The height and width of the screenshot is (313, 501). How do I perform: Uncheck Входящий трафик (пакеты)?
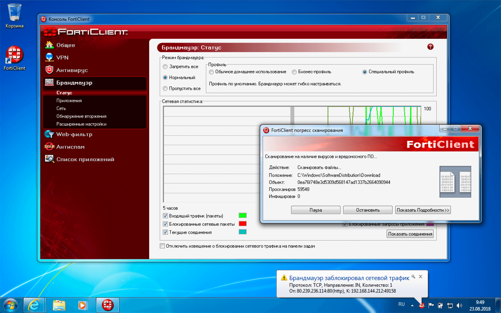[x=165, y=216]
